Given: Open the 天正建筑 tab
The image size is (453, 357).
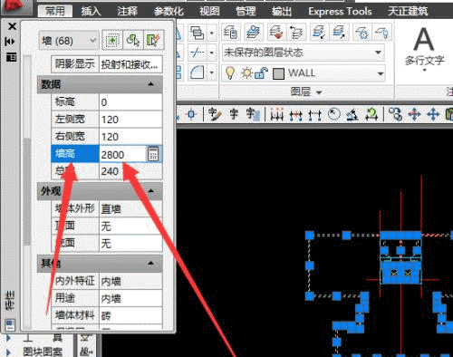Looking at the screenshot, I should 408,12.
